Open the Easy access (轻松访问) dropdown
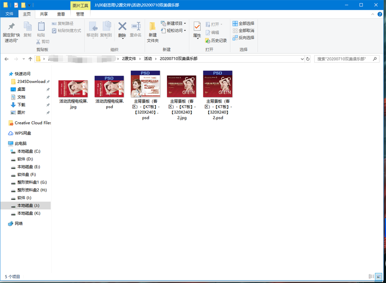 coord(174,31)
